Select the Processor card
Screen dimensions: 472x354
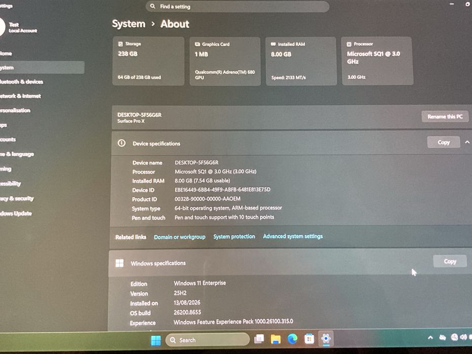[x=377, y=61]
